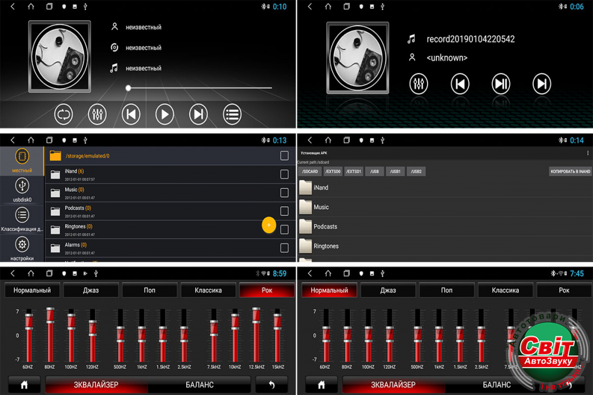The height and width of the screenshot is (395, 593).
Task: Open the Классификация category icon in the sidebar
Action: (x=22, y=215)
